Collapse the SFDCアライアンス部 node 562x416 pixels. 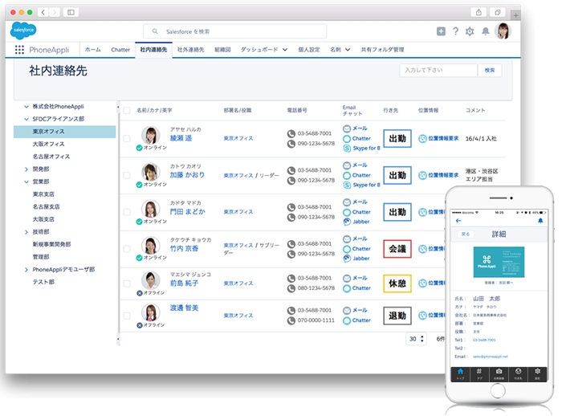tap(26, 119)
